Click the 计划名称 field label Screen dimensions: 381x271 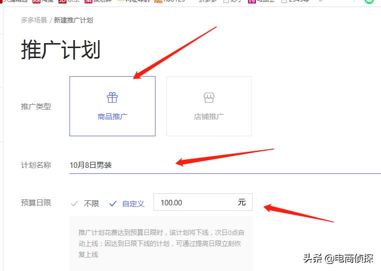tap(36, 165)
